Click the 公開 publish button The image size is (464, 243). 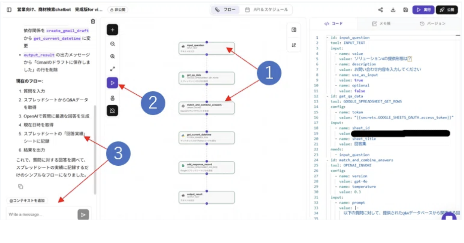pyautogui.click(x=447, y=10)
